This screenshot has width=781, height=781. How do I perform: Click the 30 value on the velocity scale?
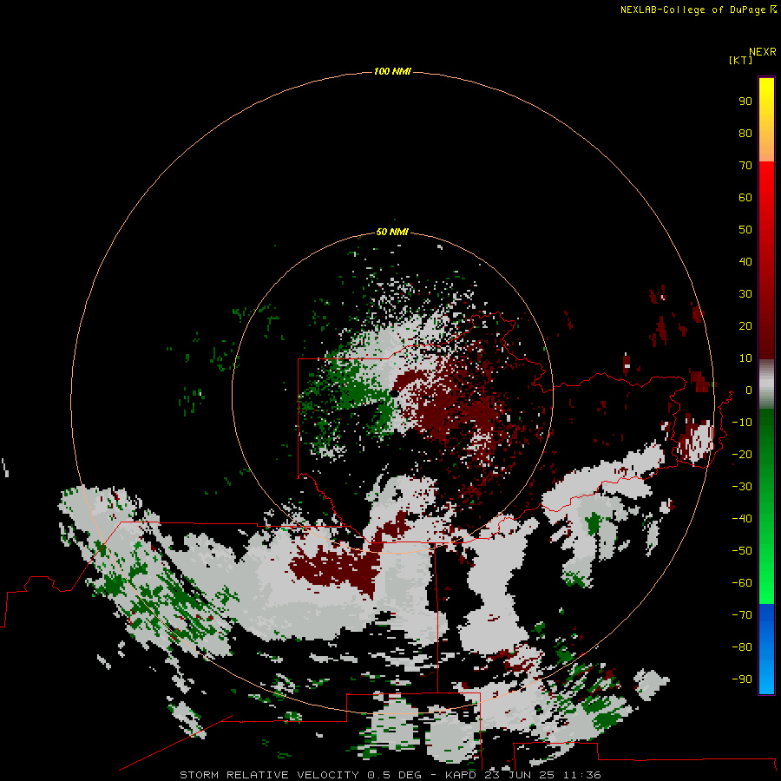pos(745,294)
